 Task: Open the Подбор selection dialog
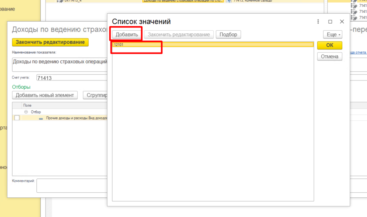tap(228, 35)
